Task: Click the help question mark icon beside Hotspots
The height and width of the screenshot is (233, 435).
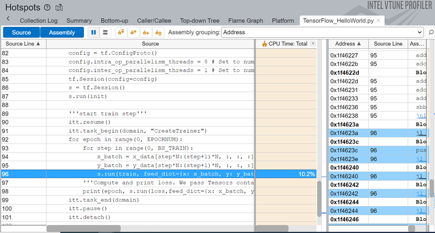Action: point(47,8)
